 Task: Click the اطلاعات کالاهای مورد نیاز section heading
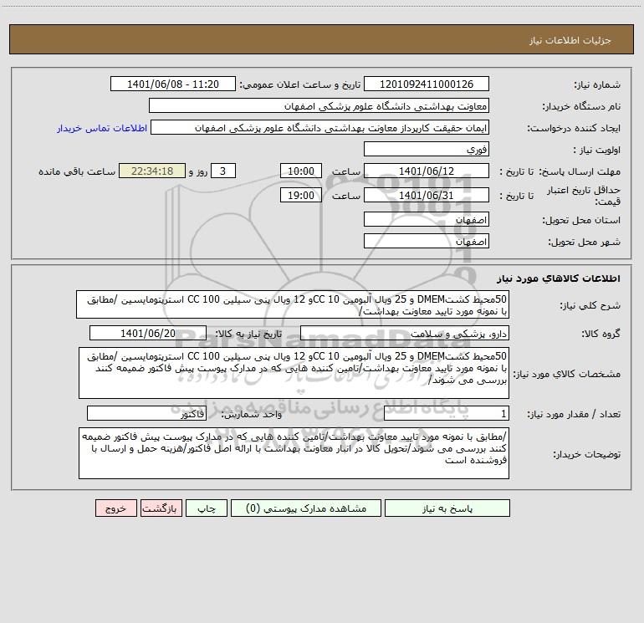[559, 278]
